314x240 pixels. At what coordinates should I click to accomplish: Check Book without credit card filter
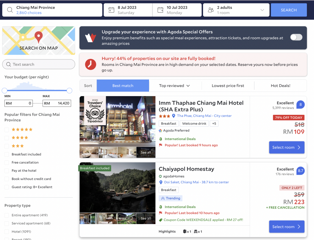pyautogui.click(x=7, y=179)
